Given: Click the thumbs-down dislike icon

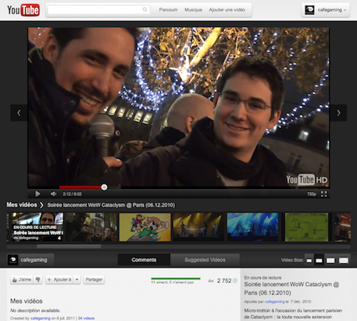Looking at the screenshot, I should pos(38,280).
